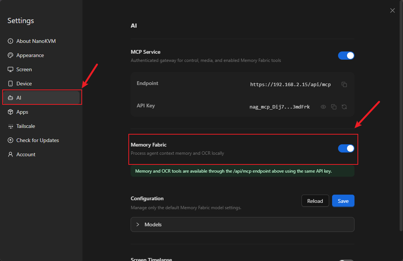
Task: Open the Apps section
Action: 41,112
